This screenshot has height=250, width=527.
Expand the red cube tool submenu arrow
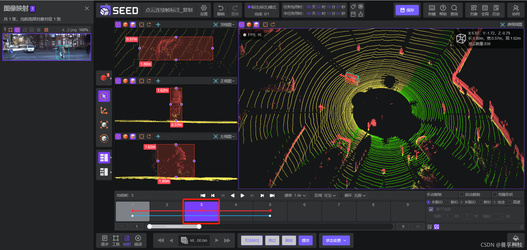(111, 79)
